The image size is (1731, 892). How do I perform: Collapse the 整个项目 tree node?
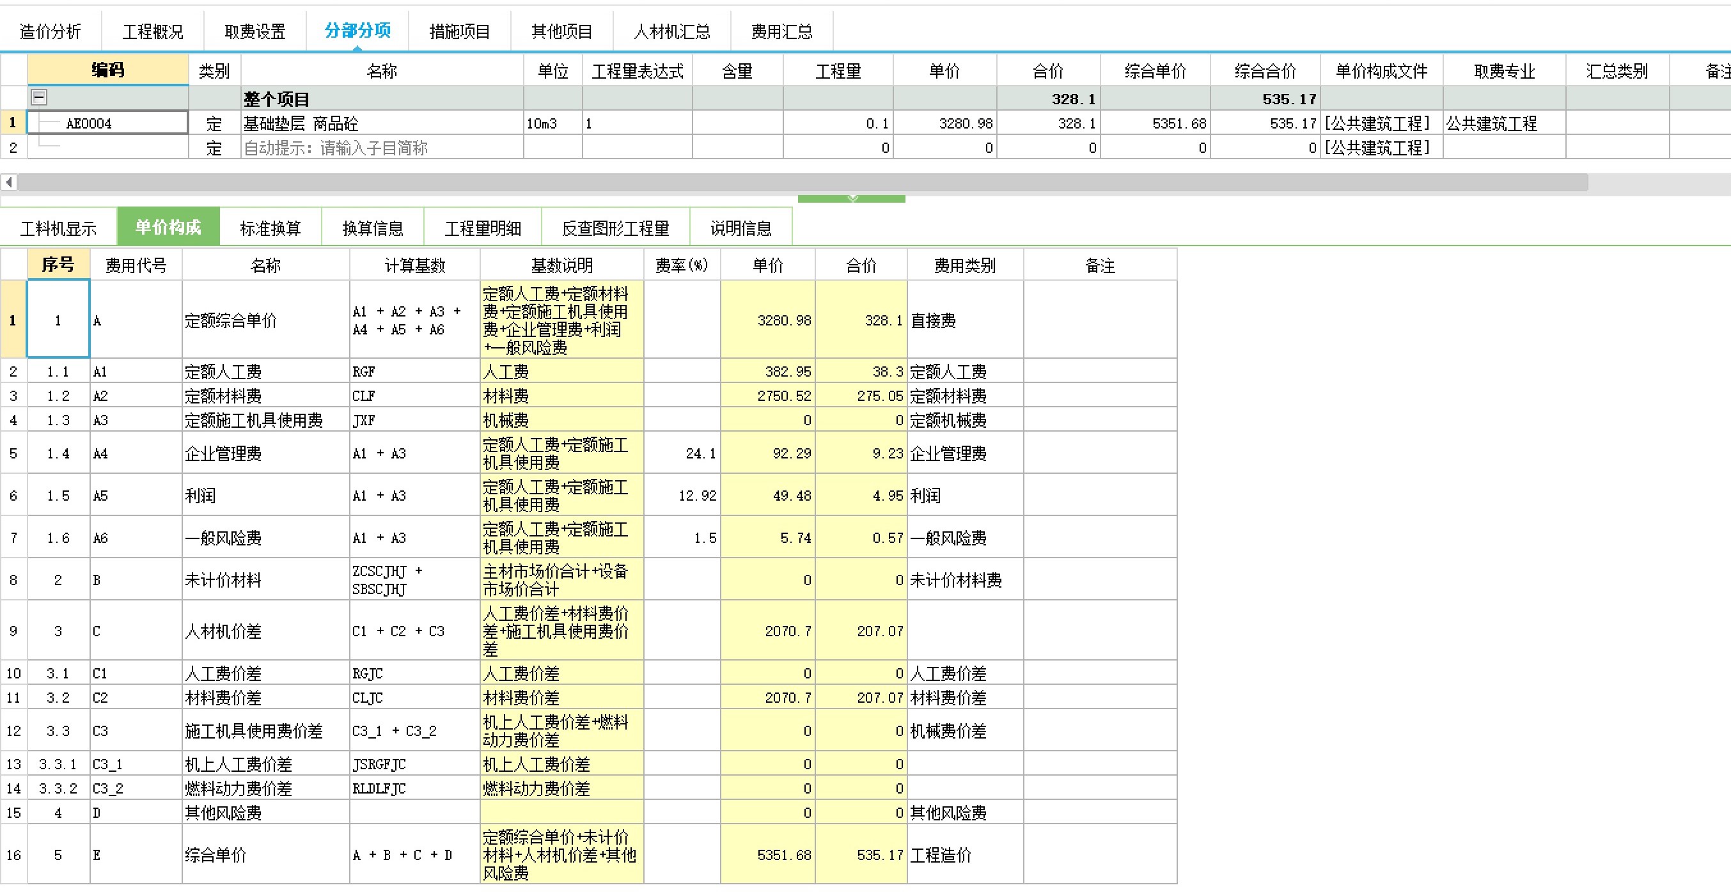point(40,97)
